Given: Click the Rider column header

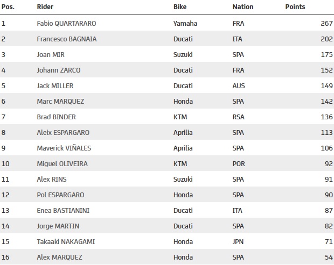Looking at the screenshot, I should 45,7.
